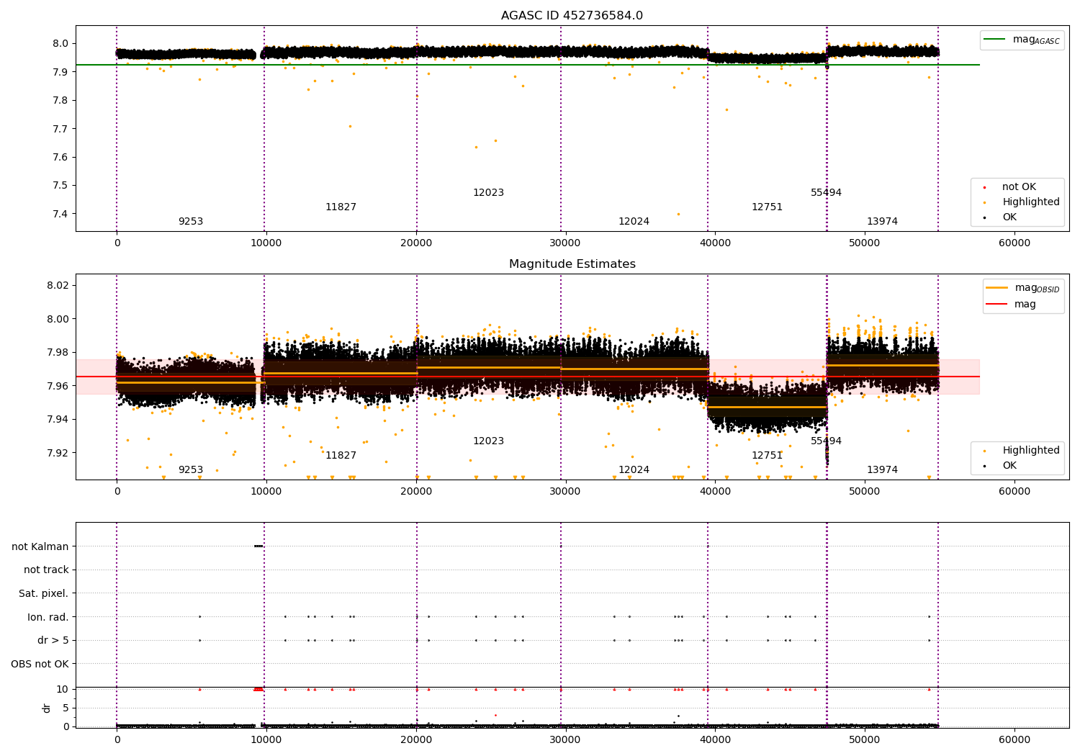Click the 7.96 y-axis tick label
Screen dimensions: 1080x756
tap(58, 386)
